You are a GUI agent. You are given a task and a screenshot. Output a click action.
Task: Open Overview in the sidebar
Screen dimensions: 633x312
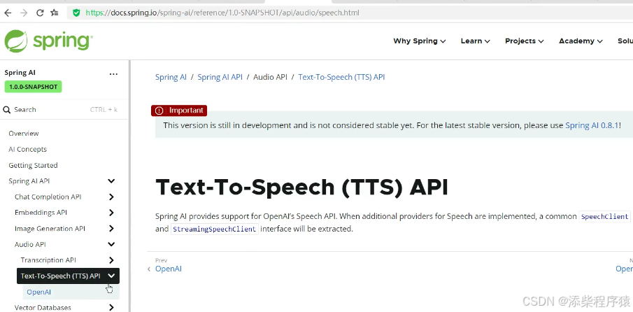24,134
